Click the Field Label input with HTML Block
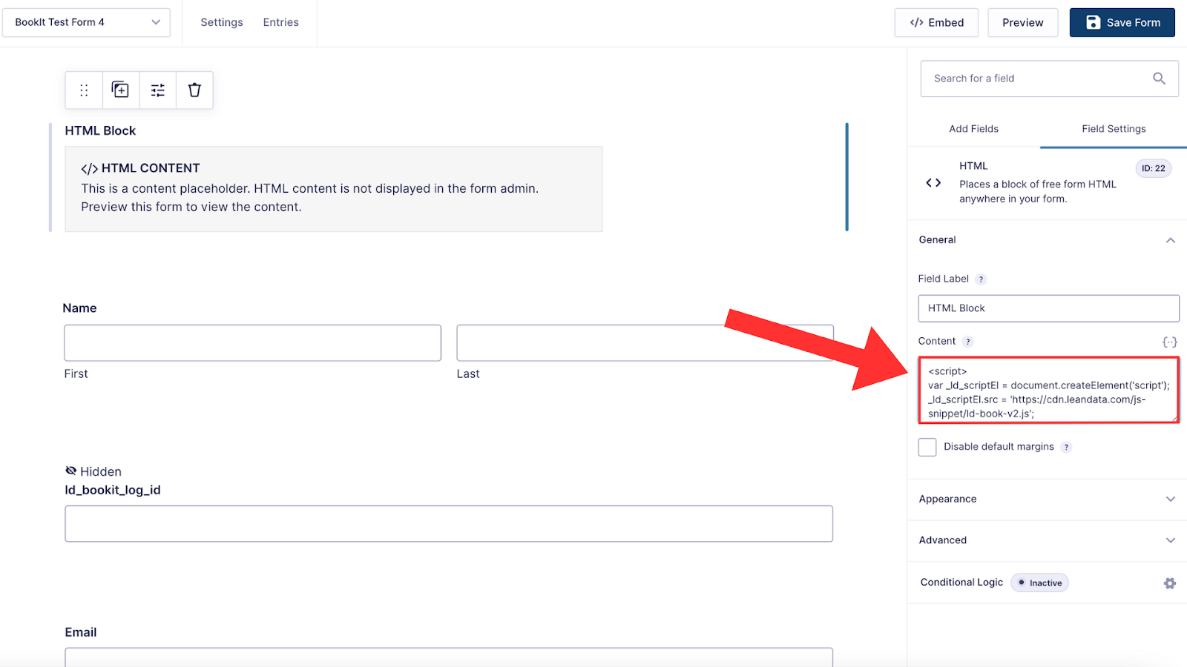This screenshot has width=1187, height=667. pos(1048,308)
